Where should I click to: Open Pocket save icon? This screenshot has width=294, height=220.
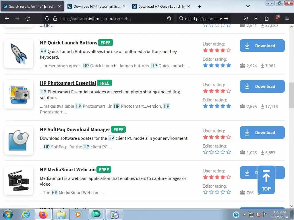pos(246,19)
